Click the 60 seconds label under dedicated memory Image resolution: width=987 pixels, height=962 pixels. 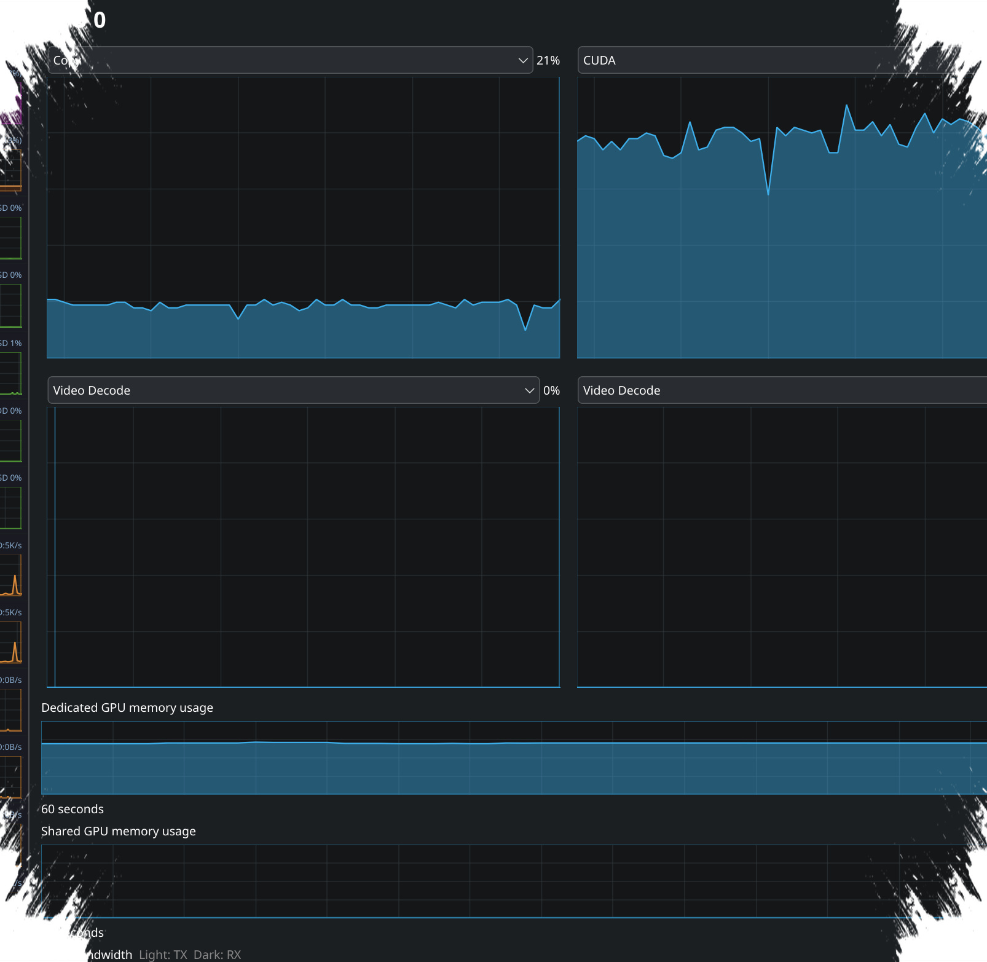click(x=73, y=809)
